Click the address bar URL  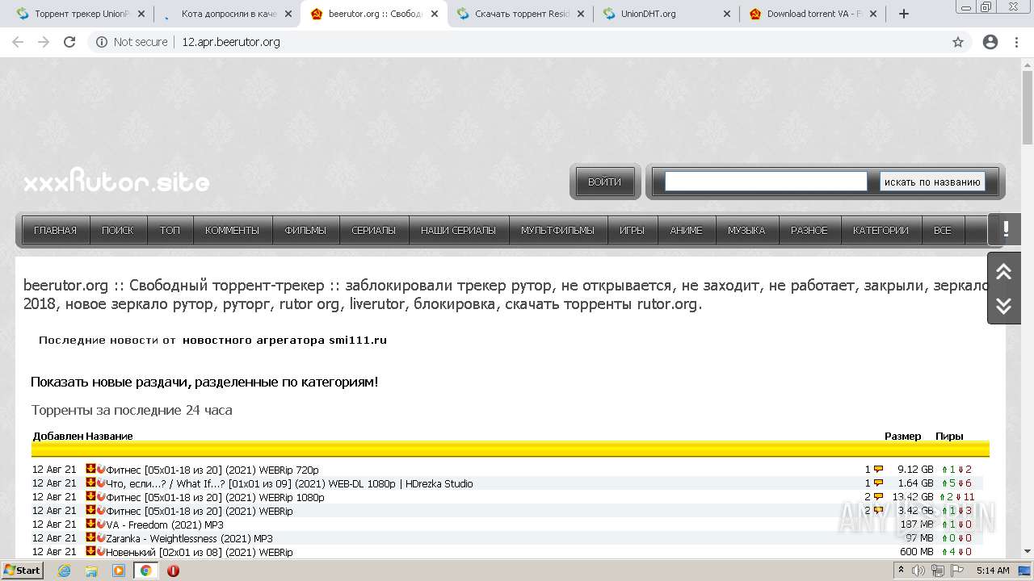(231, 42)
